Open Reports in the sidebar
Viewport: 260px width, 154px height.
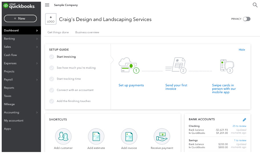pyautogui.click(x=21, y=88)
